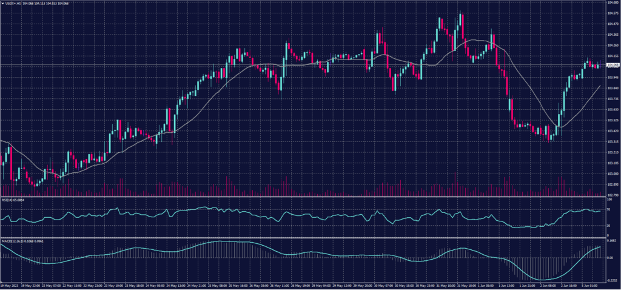Click the MACD 0.00 zero level label
The image size is (621, 290).
609,257
